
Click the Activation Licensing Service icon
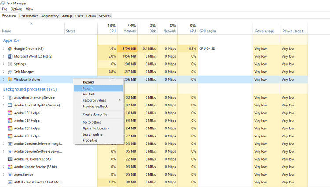tap(10, 98)
